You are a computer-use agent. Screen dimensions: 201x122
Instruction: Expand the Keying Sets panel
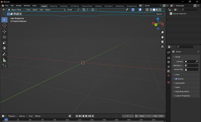(186, 83)
